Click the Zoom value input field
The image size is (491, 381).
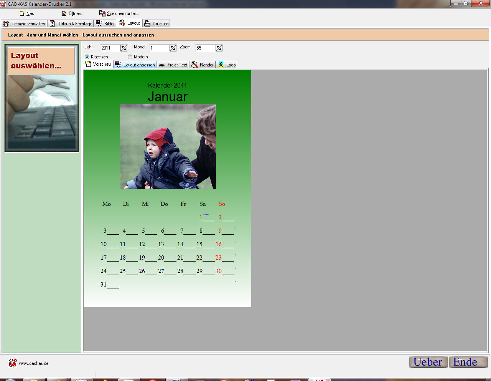point(205,48)
